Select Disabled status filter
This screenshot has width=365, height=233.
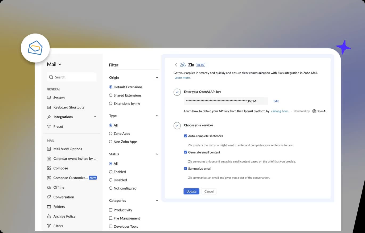111,180
